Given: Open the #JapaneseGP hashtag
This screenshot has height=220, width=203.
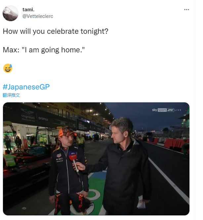Looking at the screenshot, I should 26,87.
